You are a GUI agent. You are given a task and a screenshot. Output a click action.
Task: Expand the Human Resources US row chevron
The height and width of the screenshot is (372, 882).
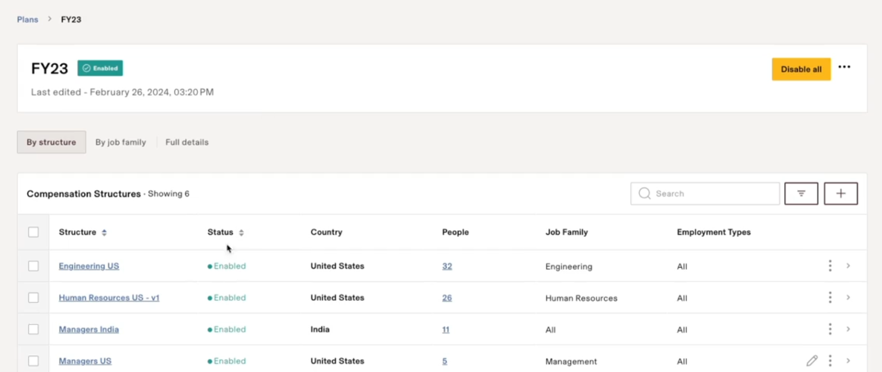(848, 298)
